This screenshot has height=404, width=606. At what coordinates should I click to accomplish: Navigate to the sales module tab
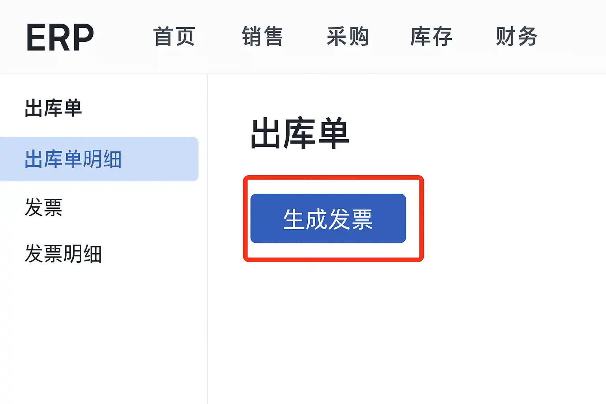262,37
